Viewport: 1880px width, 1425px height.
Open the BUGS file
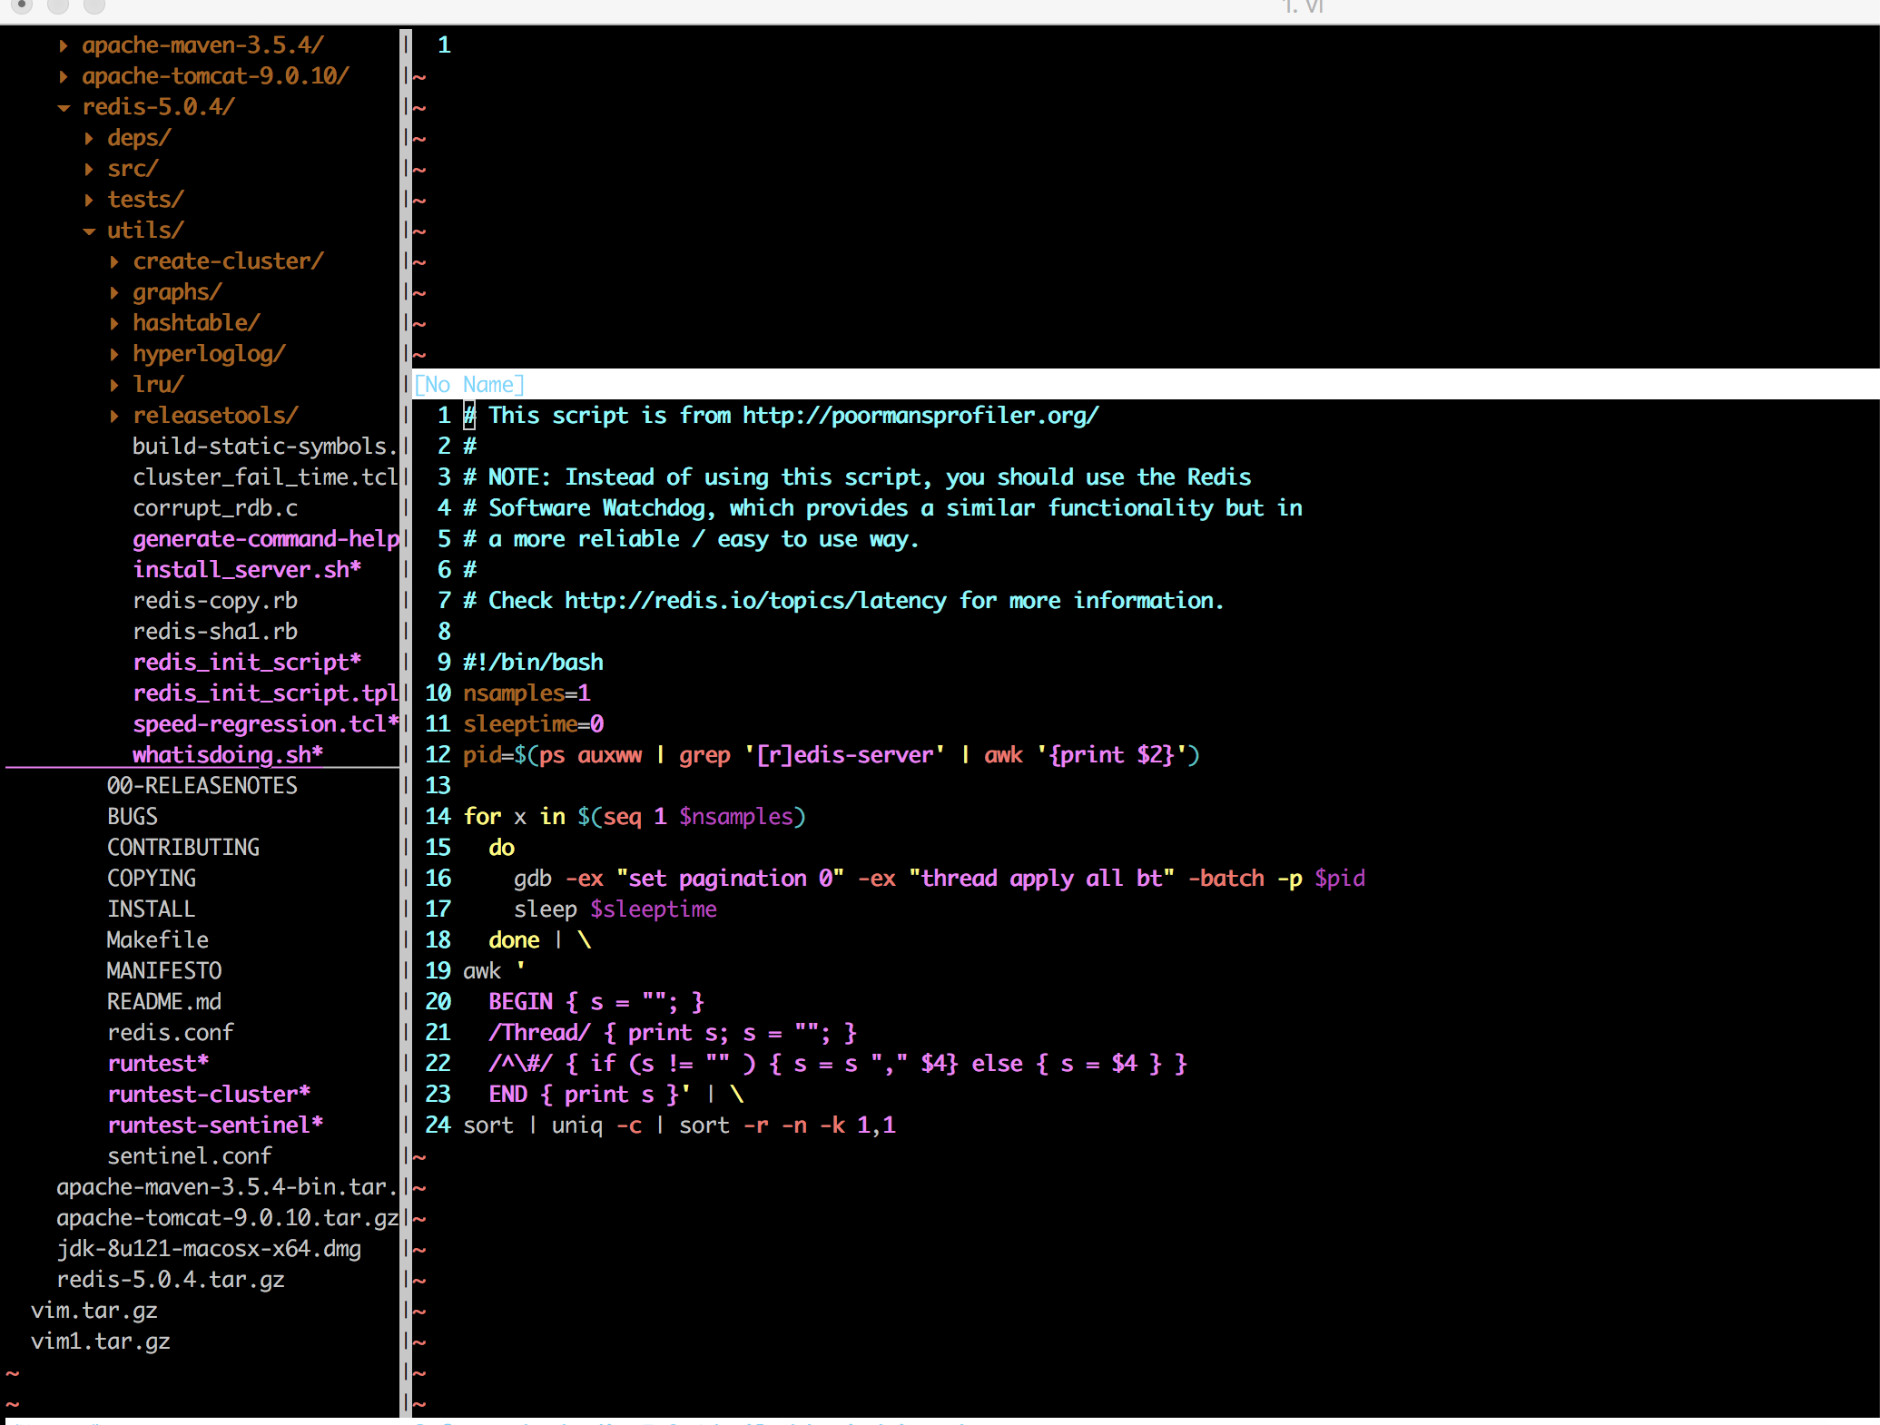click(x=133, y=817)
